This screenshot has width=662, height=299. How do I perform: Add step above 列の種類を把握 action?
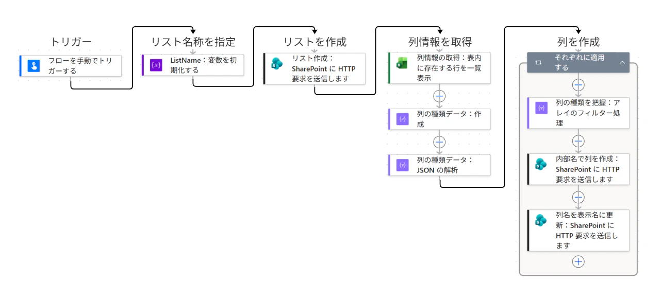coord(578,85)
